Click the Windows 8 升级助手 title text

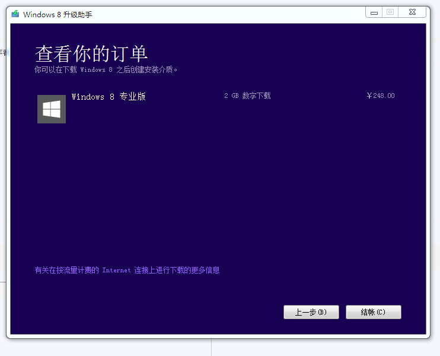pyautogui.click(x=58, y=14)
